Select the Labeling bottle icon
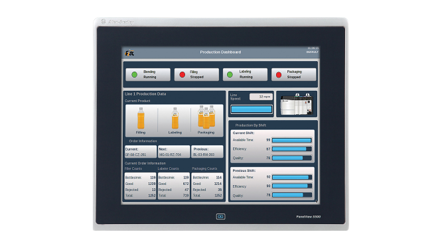The image size is (442, 248). [x=175, y=118]
